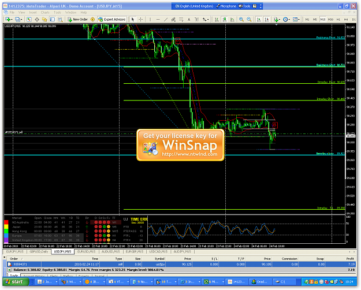Viewport: 361px width, 290px height.
Task: Click the WinSnap license key banner link
Action: pos(180,145)
